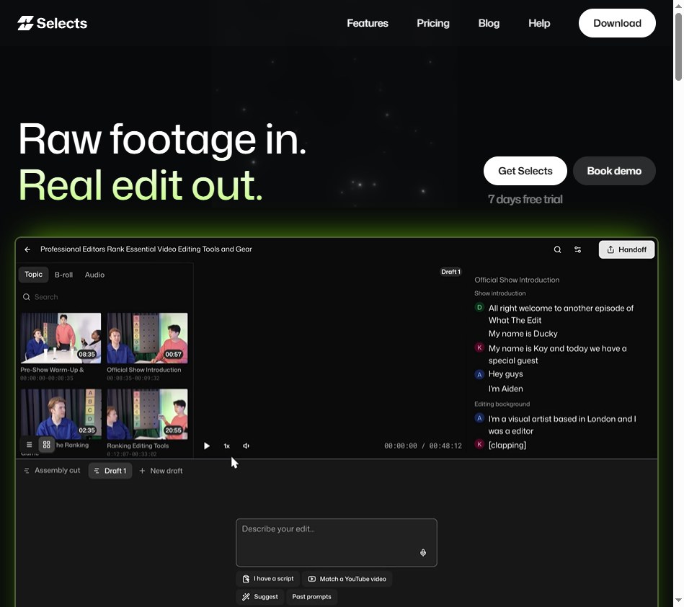Mute audio with the speaker icon
Screen dimensions: 684x607
246,446
